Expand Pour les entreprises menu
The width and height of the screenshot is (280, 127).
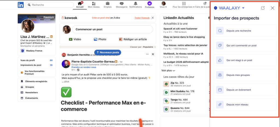point(183,5)
